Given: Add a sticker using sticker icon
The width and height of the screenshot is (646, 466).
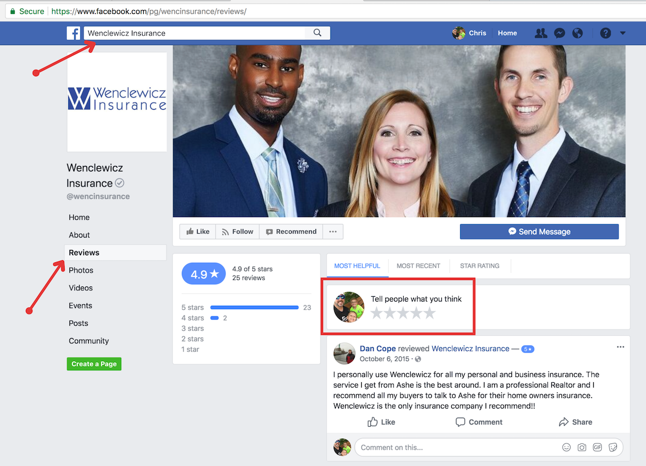Looking at the screenshot, I should 613,447.
